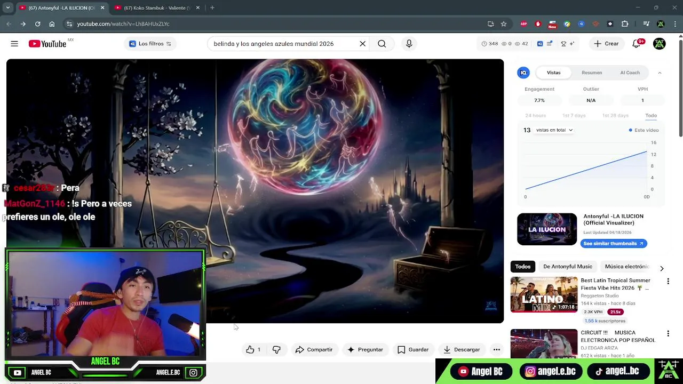This screenshot has width=683, height=384.
Task: Click the browser back arrow
Action: click(9, 24)
